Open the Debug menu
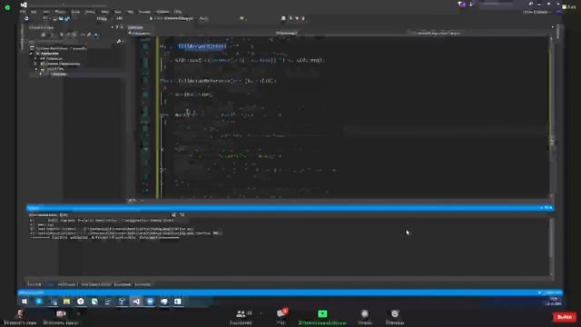Screen dimensions: 581x327 pos(90,12)
